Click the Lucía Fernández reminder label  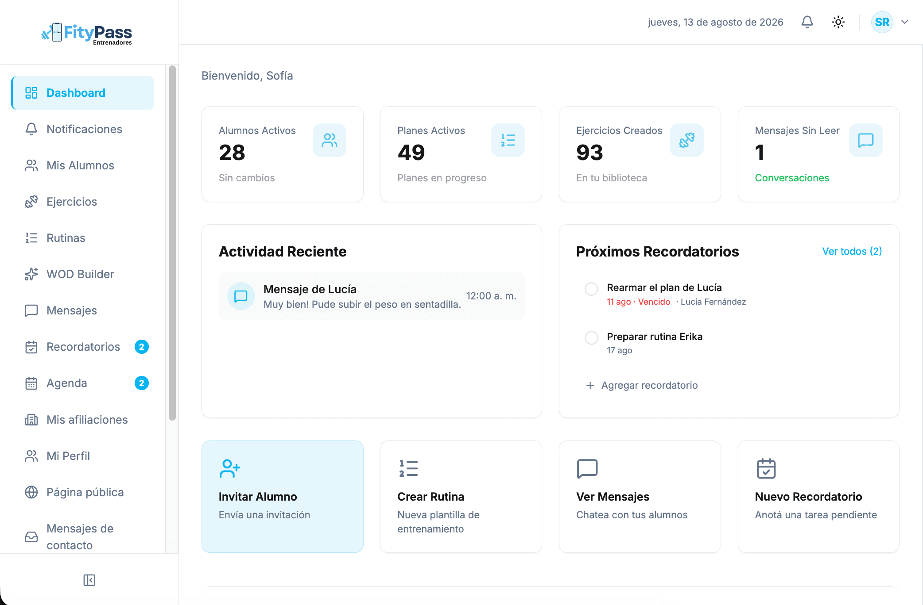713,302
